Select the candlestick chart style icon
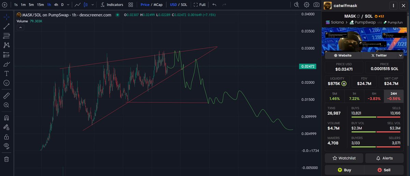Image resolution: width=410 pixels, height=176 pixels. (x=85, y=5)
